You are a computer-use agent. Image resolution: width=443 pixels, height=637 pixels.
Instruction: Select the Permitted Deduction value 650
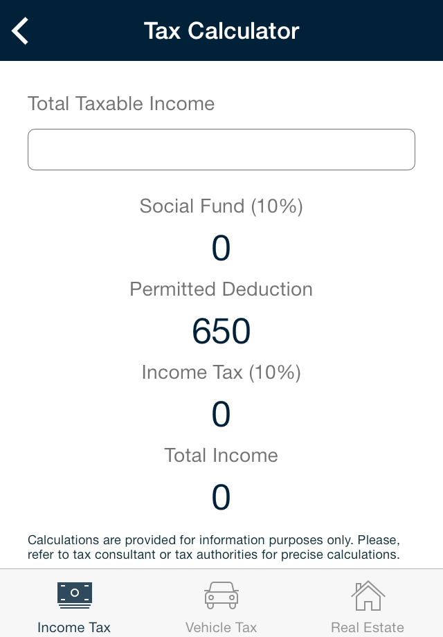pyautogui.click(x=221, y=331)
